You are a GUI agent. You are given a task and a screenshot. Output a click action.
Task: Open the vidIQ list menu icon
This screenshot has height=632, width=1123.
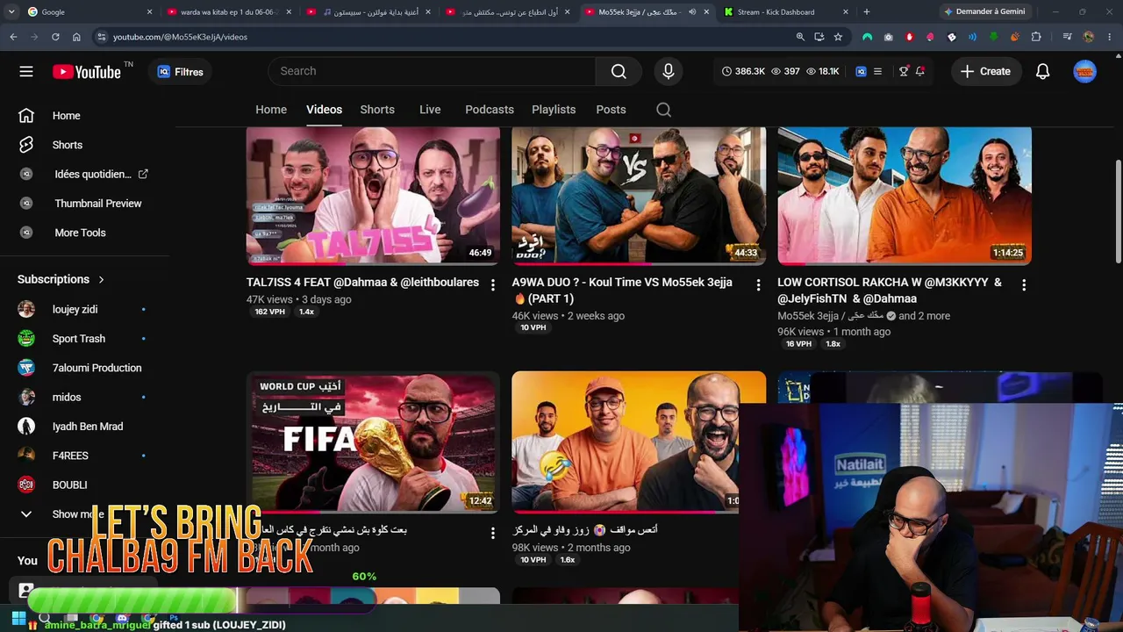click(877, 71)
